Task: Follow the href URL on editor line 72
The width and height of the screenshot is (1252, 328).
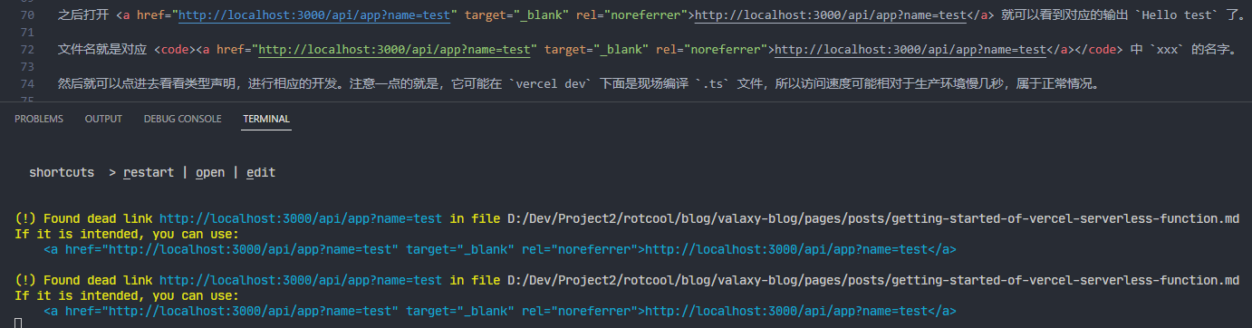Action: [394, 49]
